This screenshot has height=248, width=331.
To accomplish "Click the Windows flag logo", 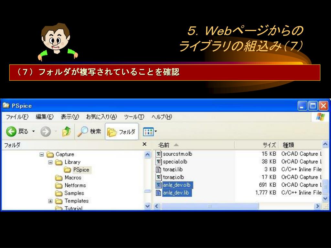I will coord(320,117).
